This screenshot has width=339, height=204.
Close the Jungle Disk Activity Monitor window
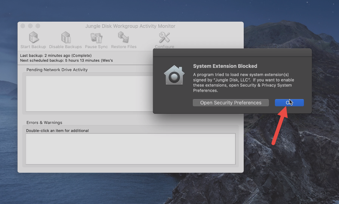pos(23,26)
